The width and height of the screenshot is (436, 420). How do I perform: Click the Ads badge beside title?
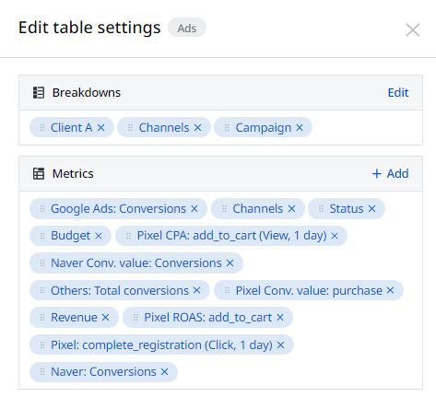(x=187, y=29)
